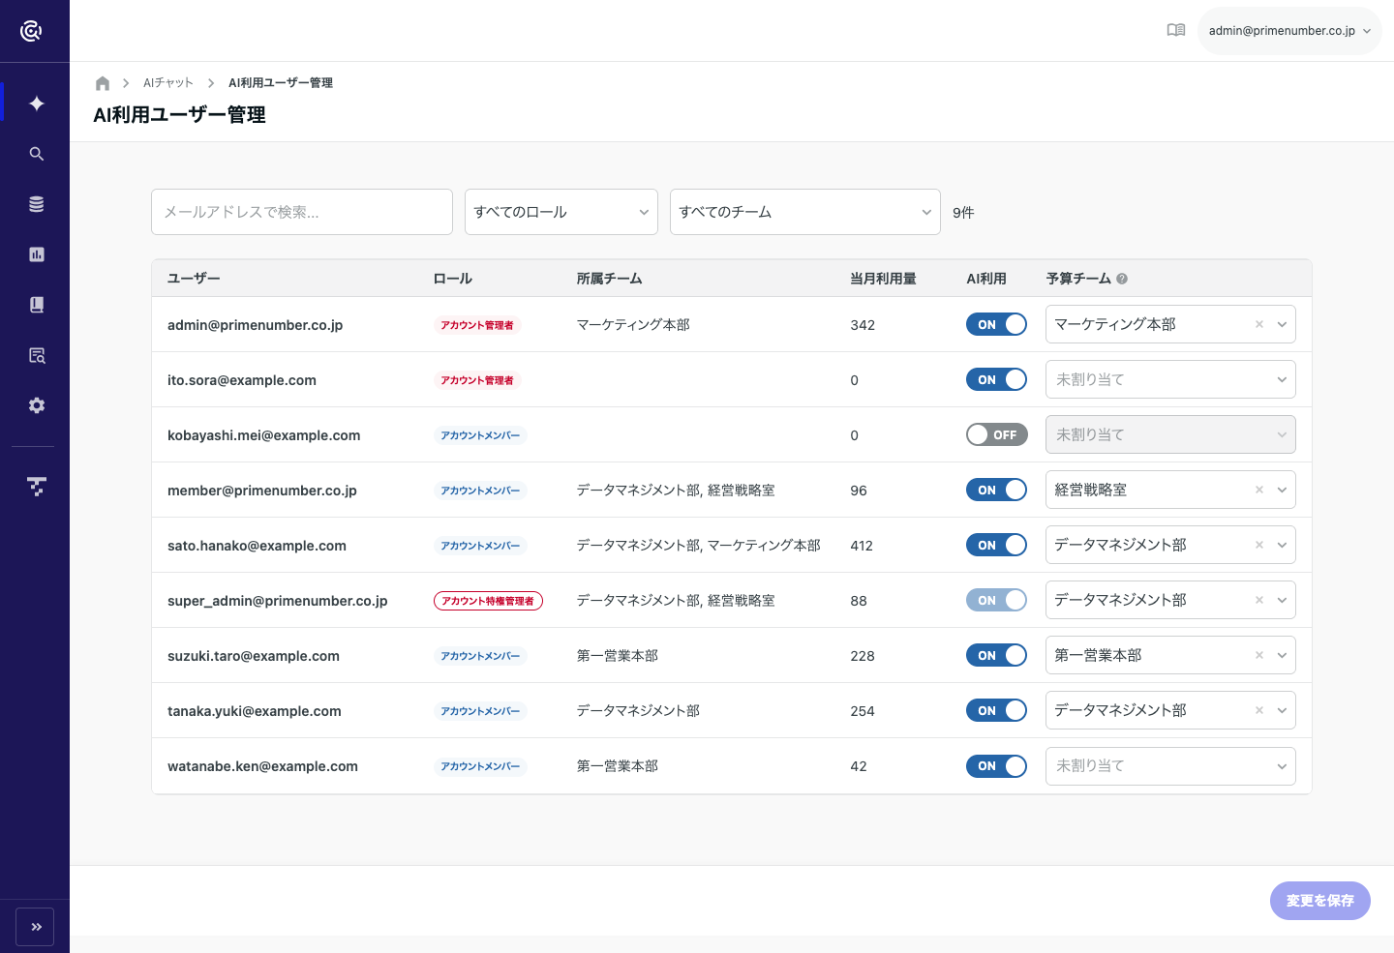Open the search sidebar icon

click(x=37, y=154)
